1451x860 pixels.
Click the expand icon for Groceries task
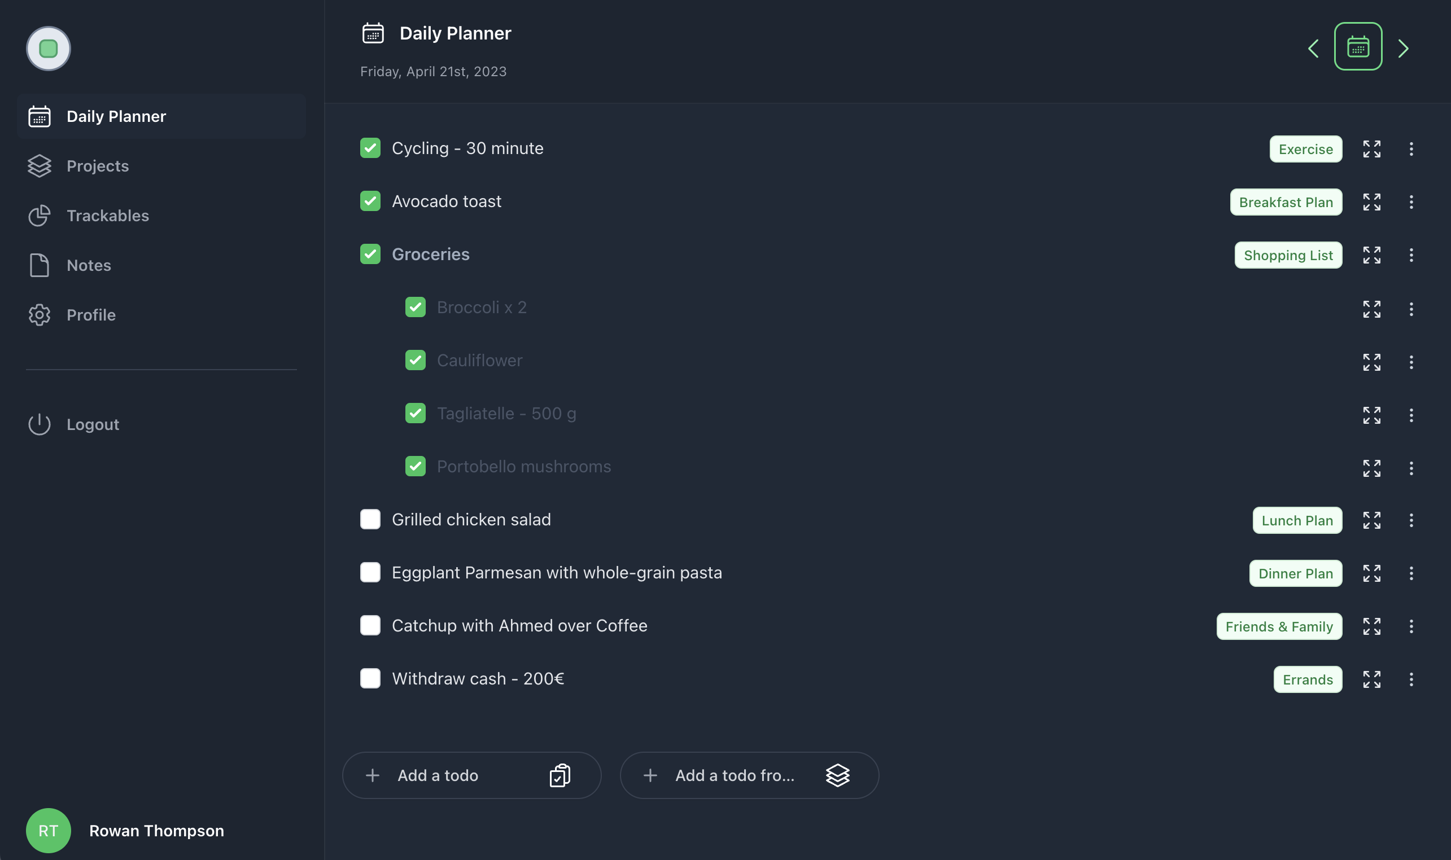click(1372, 255)
